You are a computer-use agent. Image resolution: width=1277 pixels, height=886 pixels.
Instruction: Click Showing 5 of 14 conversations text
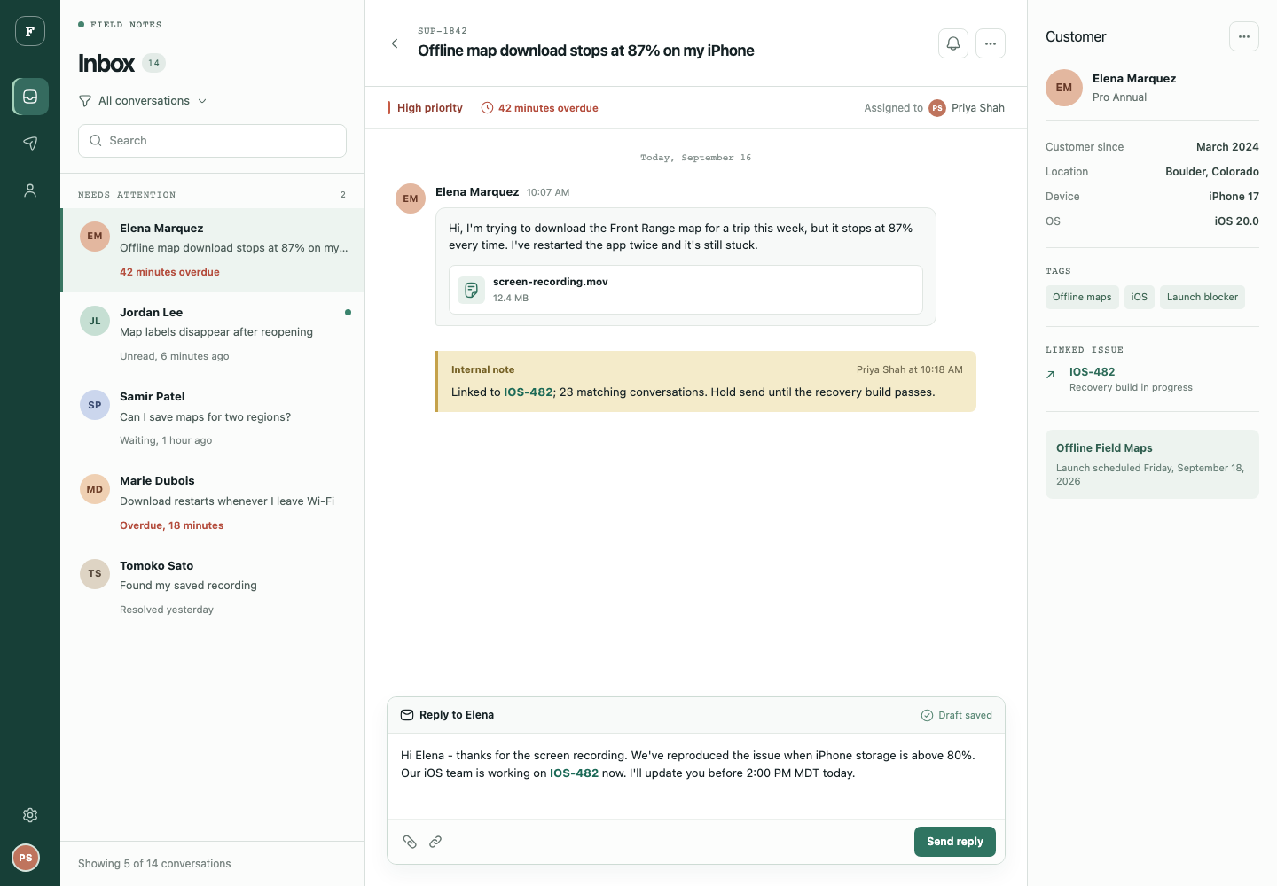coord(154,864)
